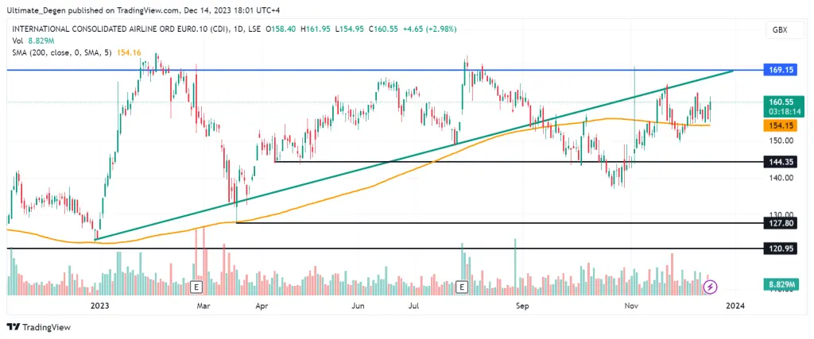Click the Nov label on time axis
Viewport: 814px width, 339px height.
coord(631,306)
